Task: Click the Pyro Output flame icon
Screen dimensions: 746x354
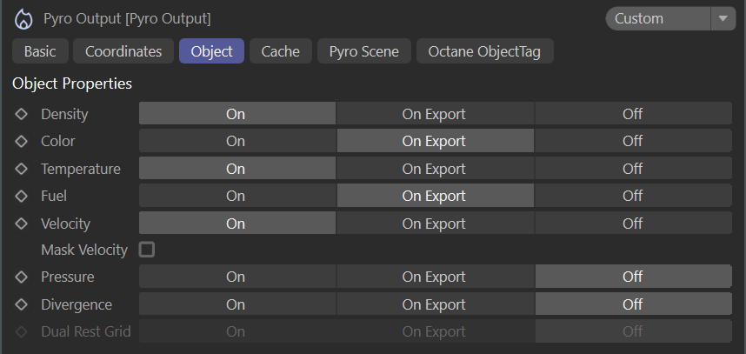Action: (x=24, y=18)
